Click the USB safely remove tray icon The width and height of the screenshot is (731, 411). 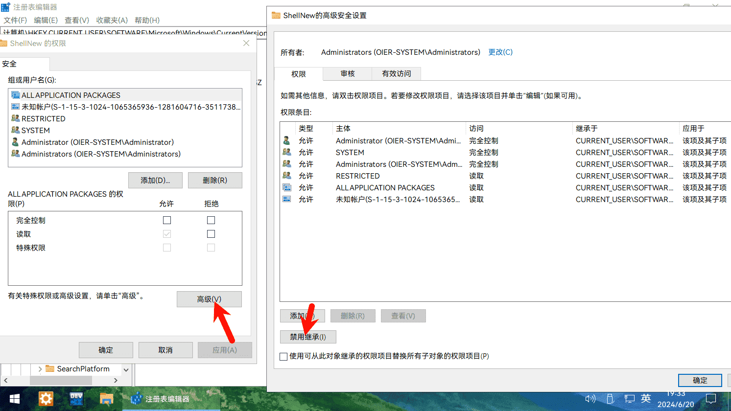click(x=610, y=399)
